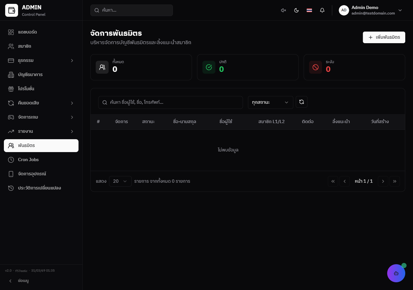413x290 pixels.
Task: Click the bank building icon
Action: tap(11, 75)
